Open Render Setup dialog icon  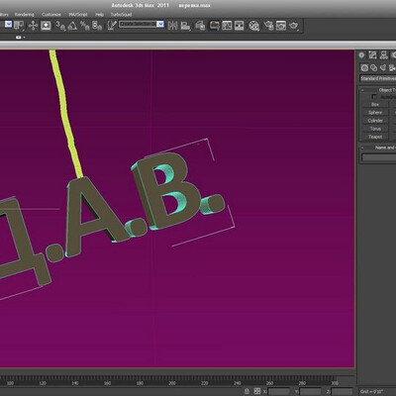point(269,26)
